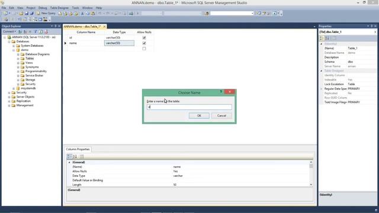
Task: Click the Lock Escalation property row
Action: click(348, 84)
